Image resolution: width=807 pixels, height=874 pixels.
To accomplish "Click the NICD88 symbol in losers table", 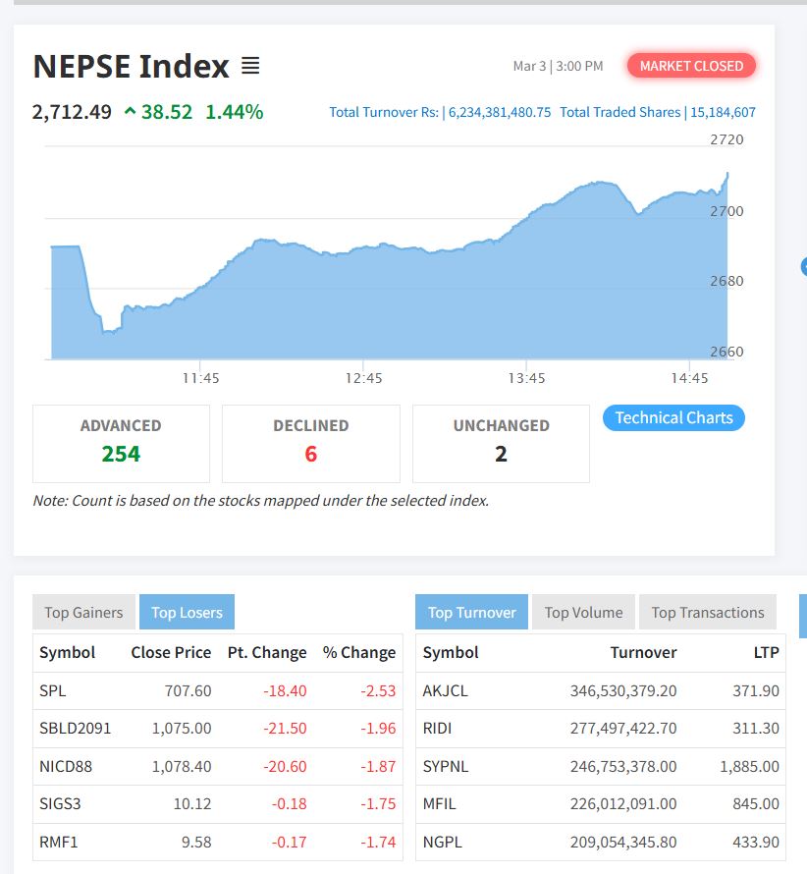I will (x=66, y=767).
